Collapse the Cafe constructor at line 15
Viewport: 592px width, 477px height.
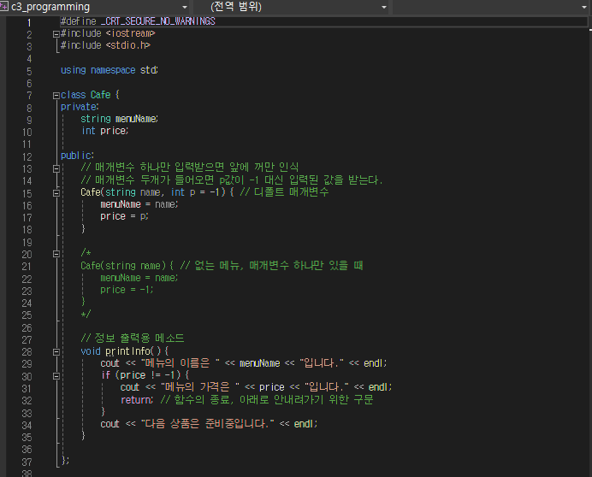coord(56,193)
